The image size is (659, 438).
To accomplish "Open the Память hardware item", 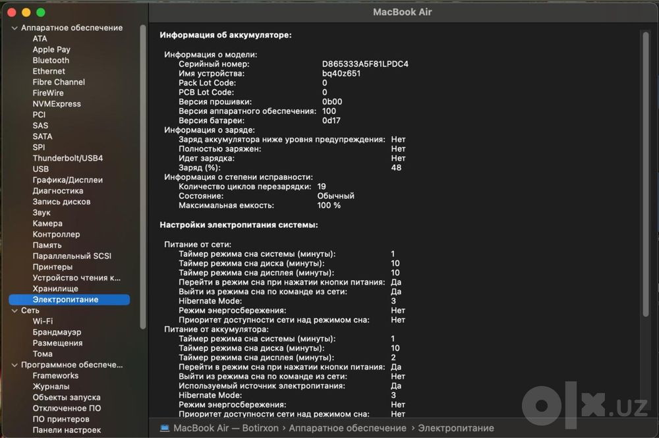I will 47,245.
